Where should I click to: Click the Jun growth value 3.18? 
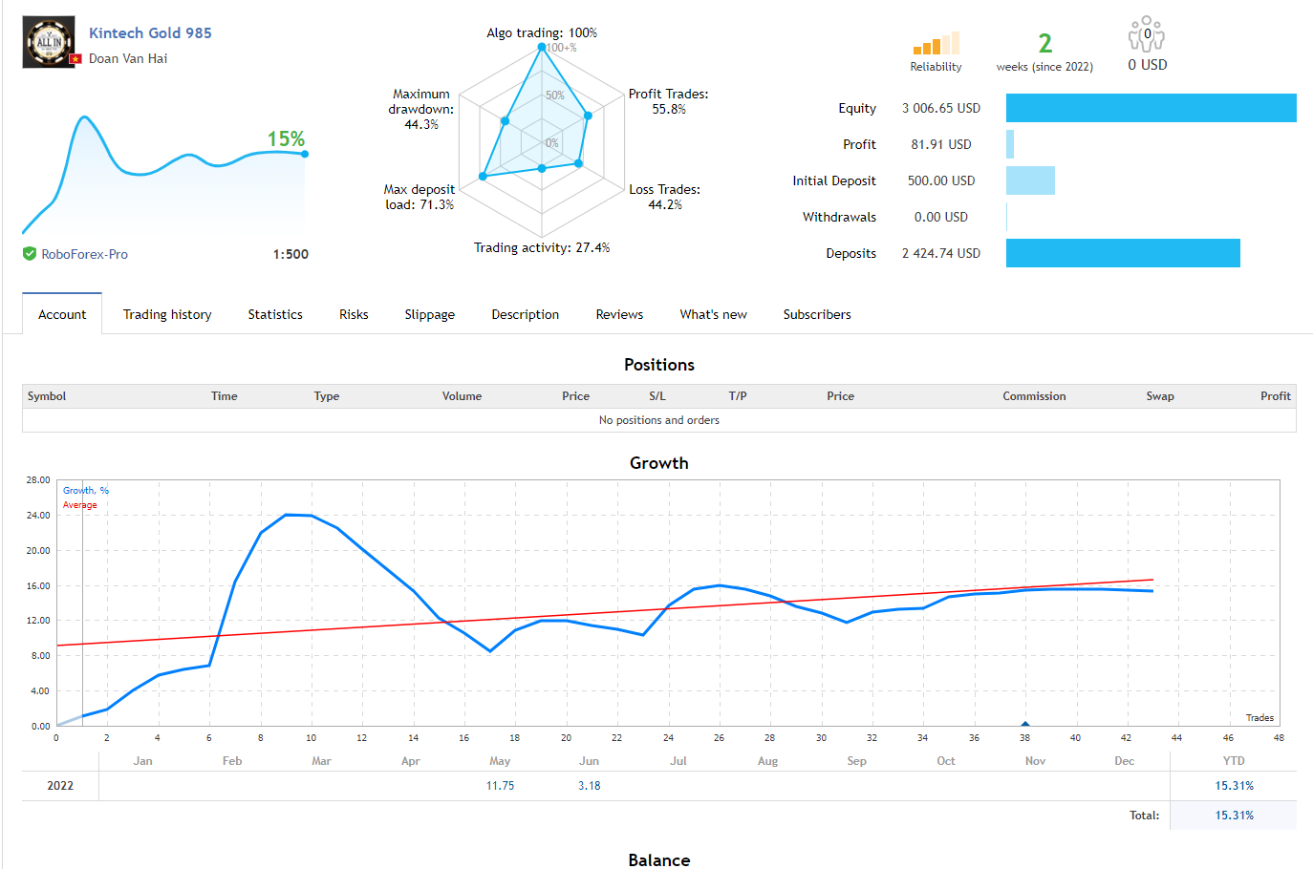pos(590,786)
